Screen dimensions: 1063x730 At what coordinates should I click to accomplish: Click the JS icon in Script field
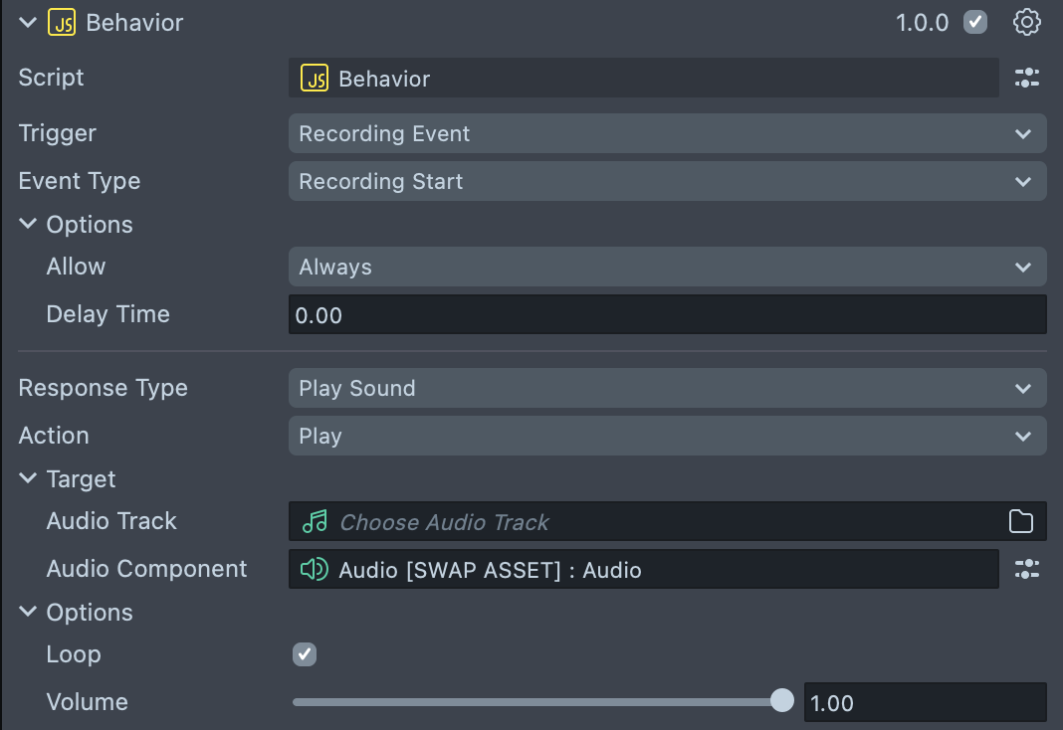(x=315, y=79)
